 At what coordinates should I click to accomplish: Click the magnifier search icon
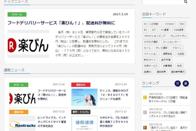[x=186, y=2]
